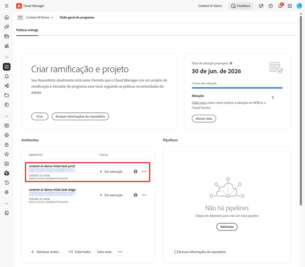Open the padlock security sidebar icon
The image size is (305, 267).
[7, 144]
